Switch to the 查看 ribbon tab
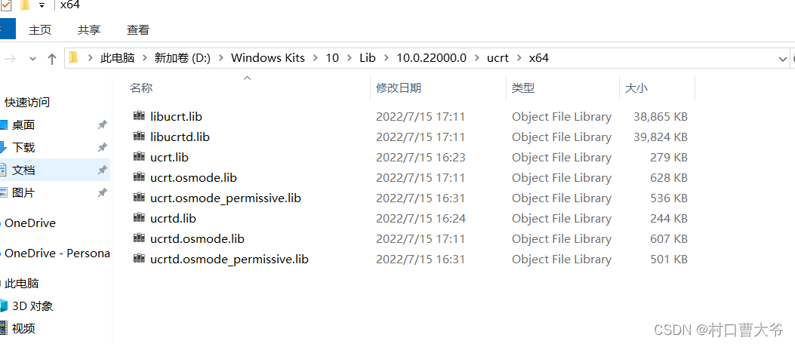The width and height of the screenshot is (795, 344). click(138, 30)
